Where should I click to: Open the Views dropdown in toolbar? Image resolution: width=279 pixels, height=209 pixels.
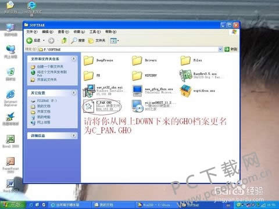[115, 41]
